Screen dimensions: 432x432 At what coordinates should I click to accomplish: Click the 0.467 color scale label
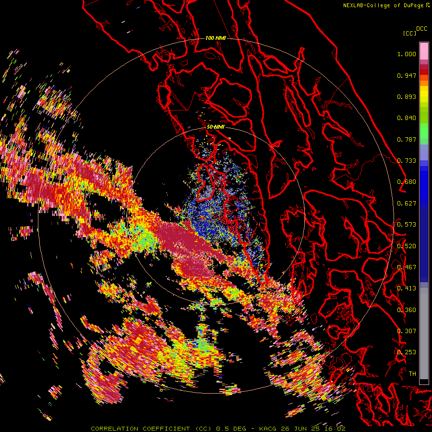click(x=407, y=267)
